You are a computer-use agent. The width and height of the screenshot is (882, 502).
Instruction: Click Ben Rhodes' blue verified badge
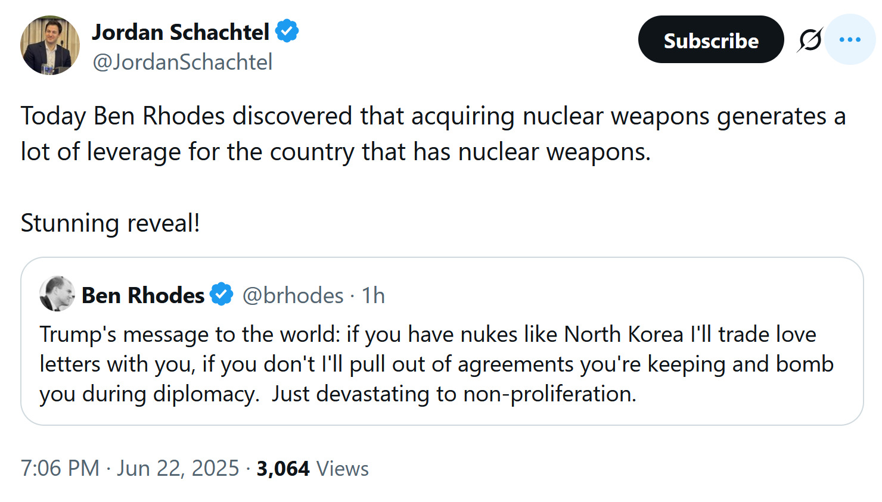[x=222, y=295]
